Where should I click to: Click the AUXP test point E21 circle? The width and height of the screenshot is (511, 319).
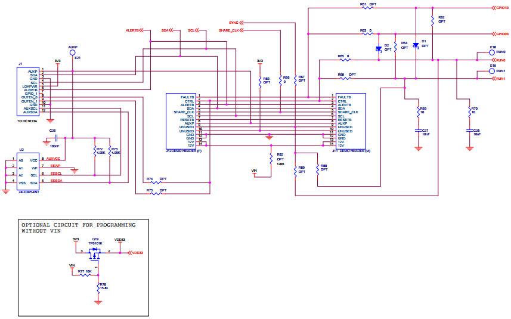[73, 52]
